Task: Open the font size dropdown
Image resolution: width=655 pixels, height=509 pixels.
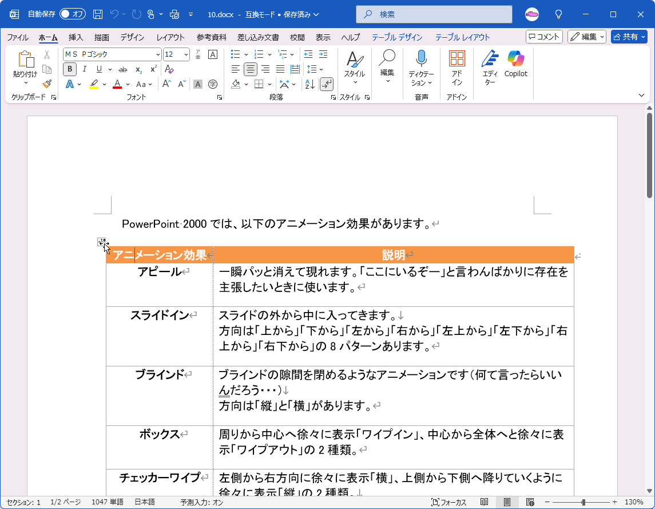Action: point(186,54)
